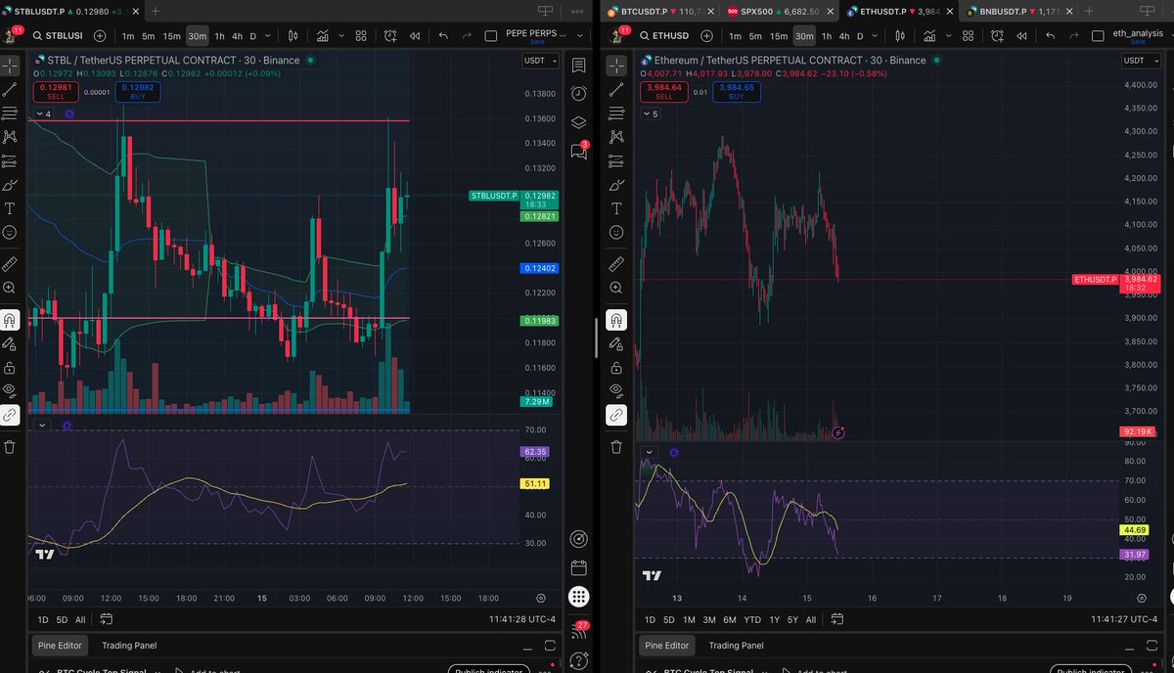
Task: Click the SELL 3,984.64 button
Action: point(664,92)
